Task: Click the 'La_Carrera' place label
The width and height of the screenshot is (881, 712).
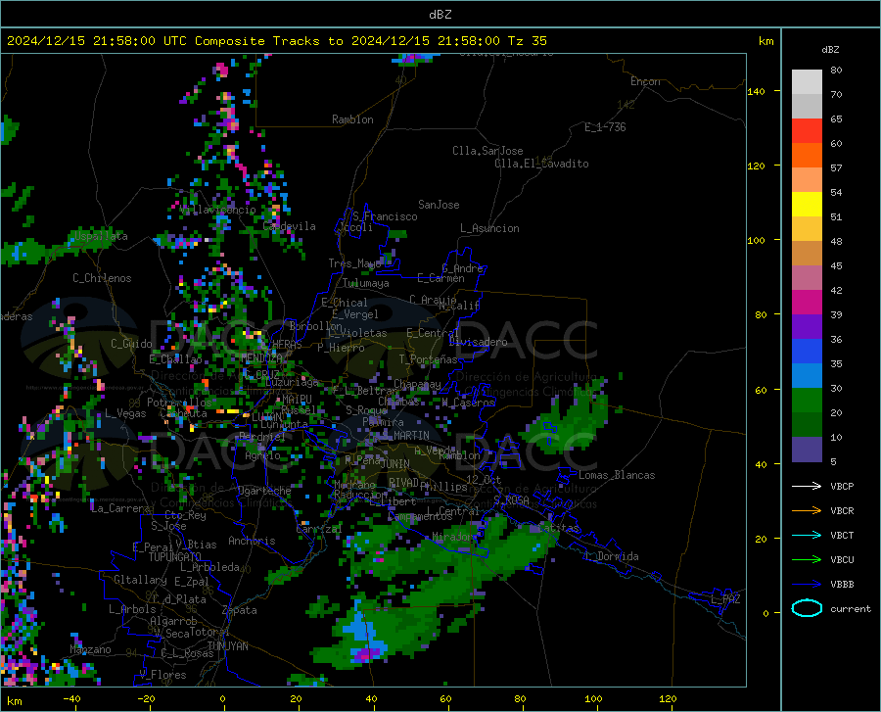Action: pyautogui.click(x=120, y=508)
